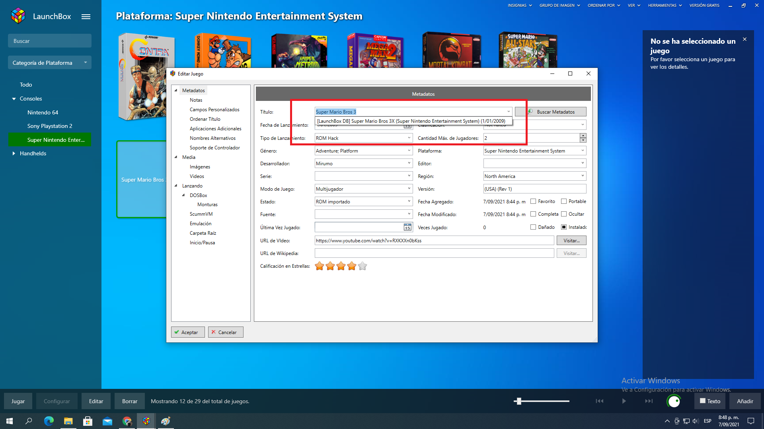Screen dimensions: 764x429
Task: Open the Modo de Juego dropdown
Action: click(x=409, y=189)
